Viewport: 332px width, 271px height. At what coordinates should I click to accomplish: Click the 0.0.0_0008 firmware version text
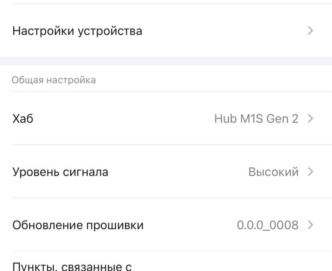point(267,225)
